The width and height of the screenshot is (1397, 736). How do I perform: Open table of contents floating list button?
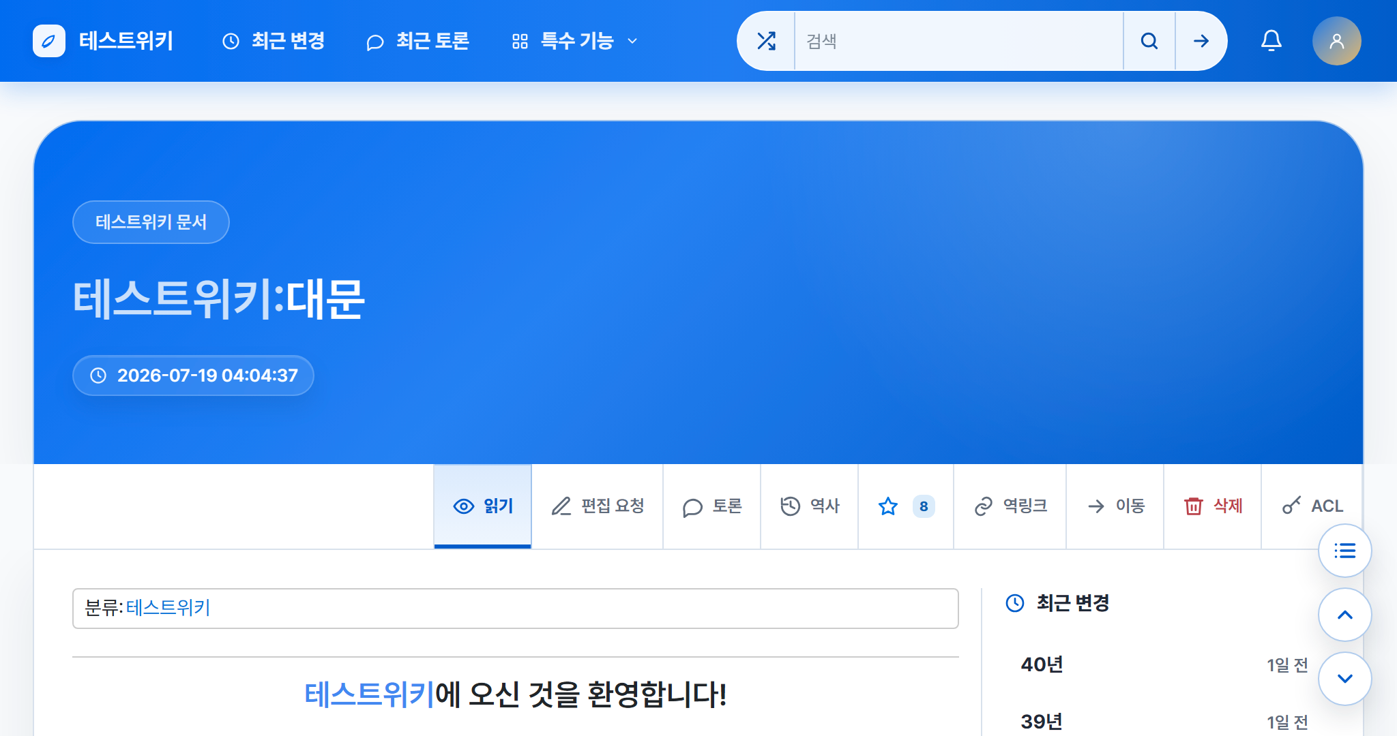1344,551
